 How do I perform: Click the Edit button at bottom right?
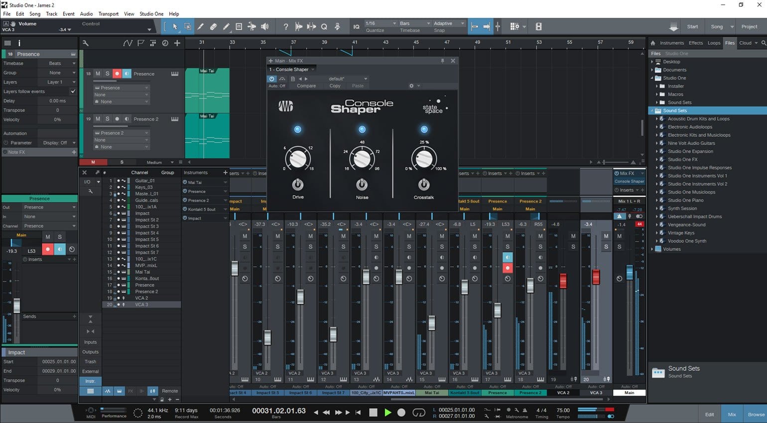click(709, 414)
